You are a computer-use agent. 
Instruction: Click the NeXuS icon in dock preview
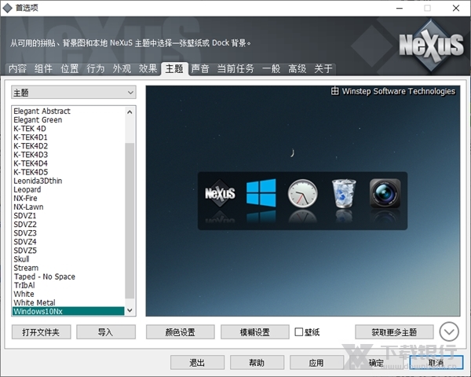click(x=220, y=193)
